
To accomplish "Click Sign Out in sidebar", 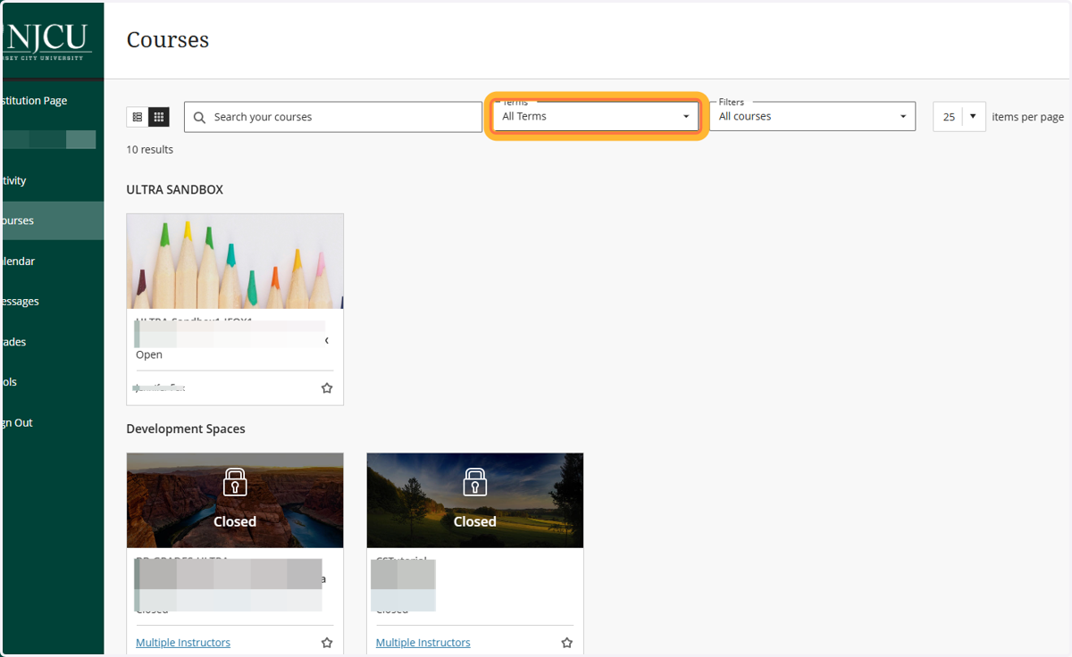I will point(19,423).
